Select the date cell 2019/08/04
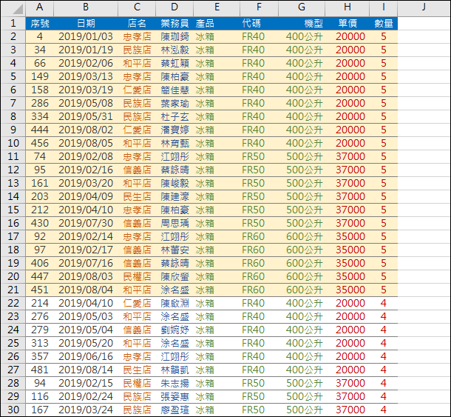The image size is (451, 417). point(86,290)
